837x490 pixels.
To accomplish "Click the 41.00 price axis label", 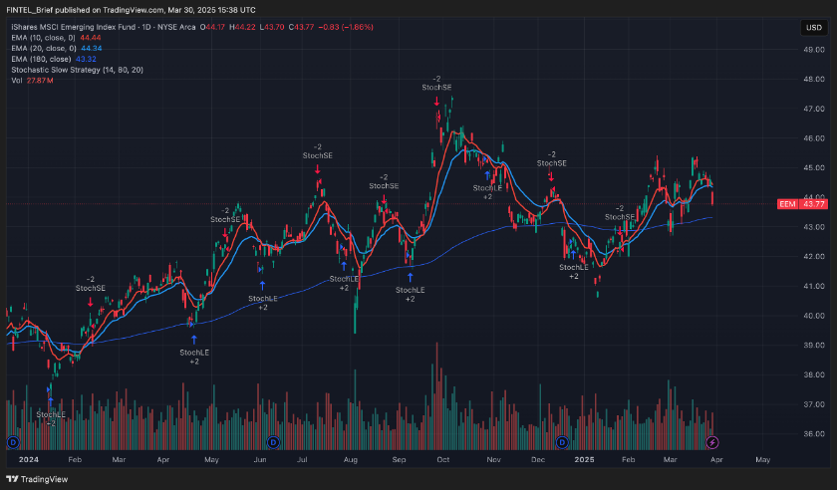I will coord(814,286).
